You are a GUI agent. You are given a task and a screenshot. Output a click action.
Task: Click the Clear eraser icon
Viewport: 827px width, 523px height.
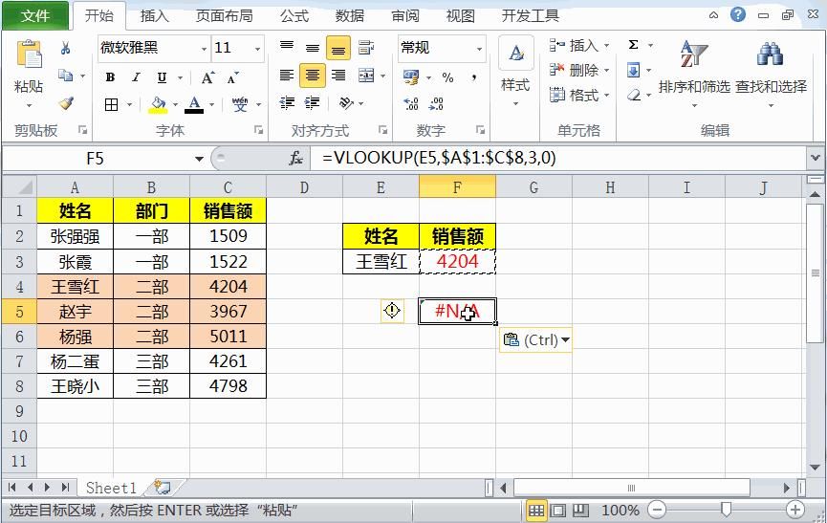tap(634, 95)
